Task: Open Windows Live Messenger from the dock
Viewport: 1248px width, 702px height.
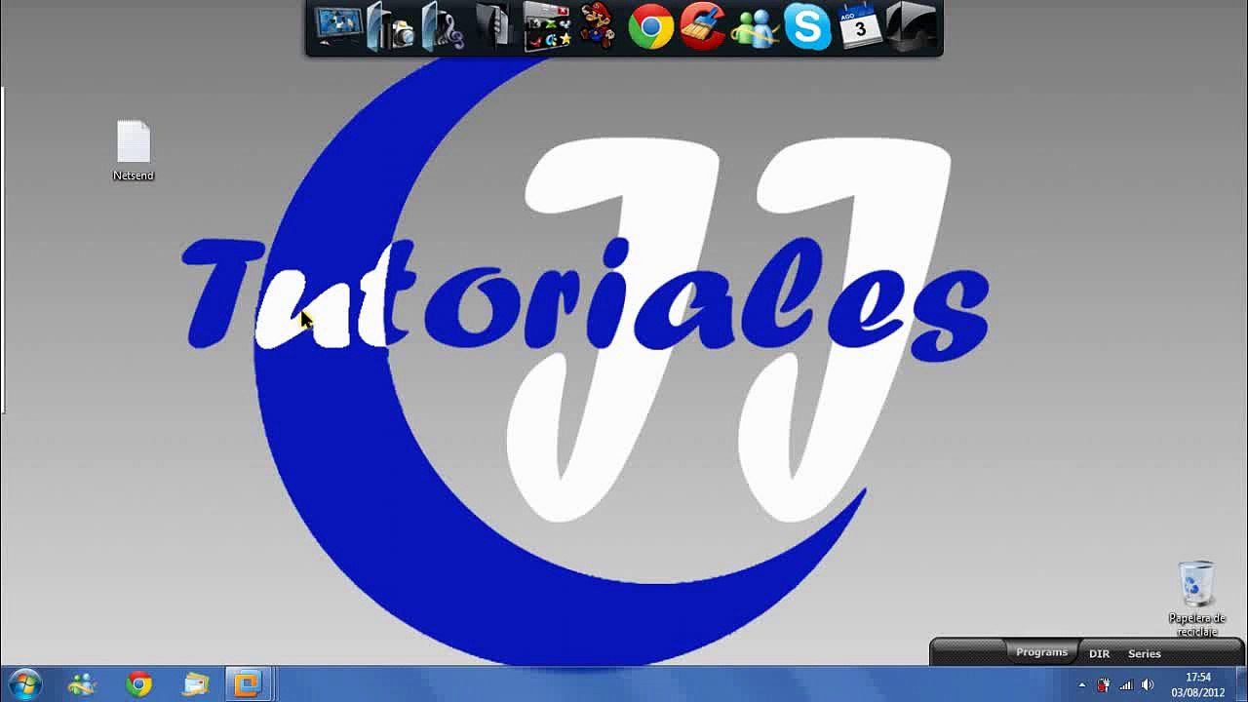Action: tap(755, 26)
